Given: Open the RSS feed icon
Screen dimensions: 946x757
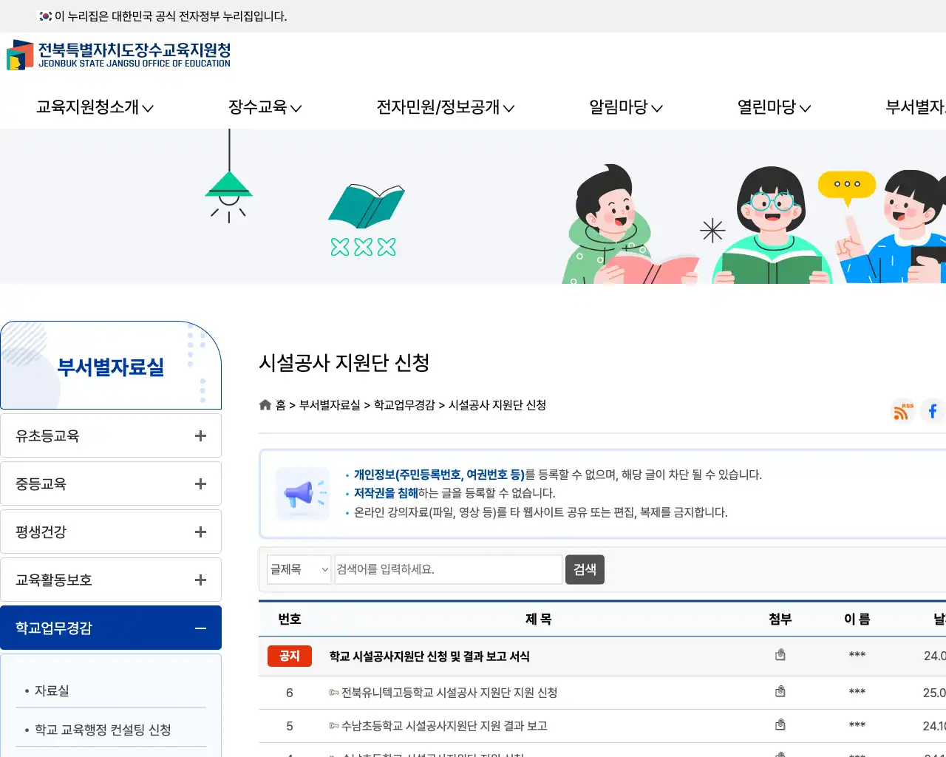Looking at the screenshot, I should (902, 411).
